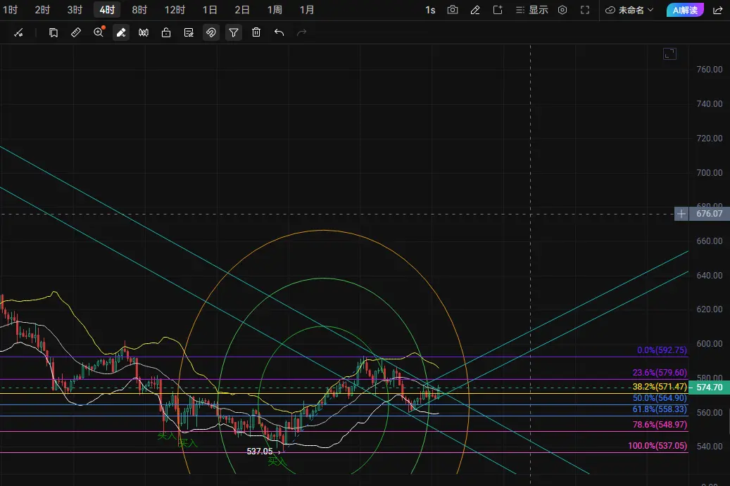Select the ruler measurement tool
The image size is (730, 486).
pyautogui.click(x=76, y=32)
